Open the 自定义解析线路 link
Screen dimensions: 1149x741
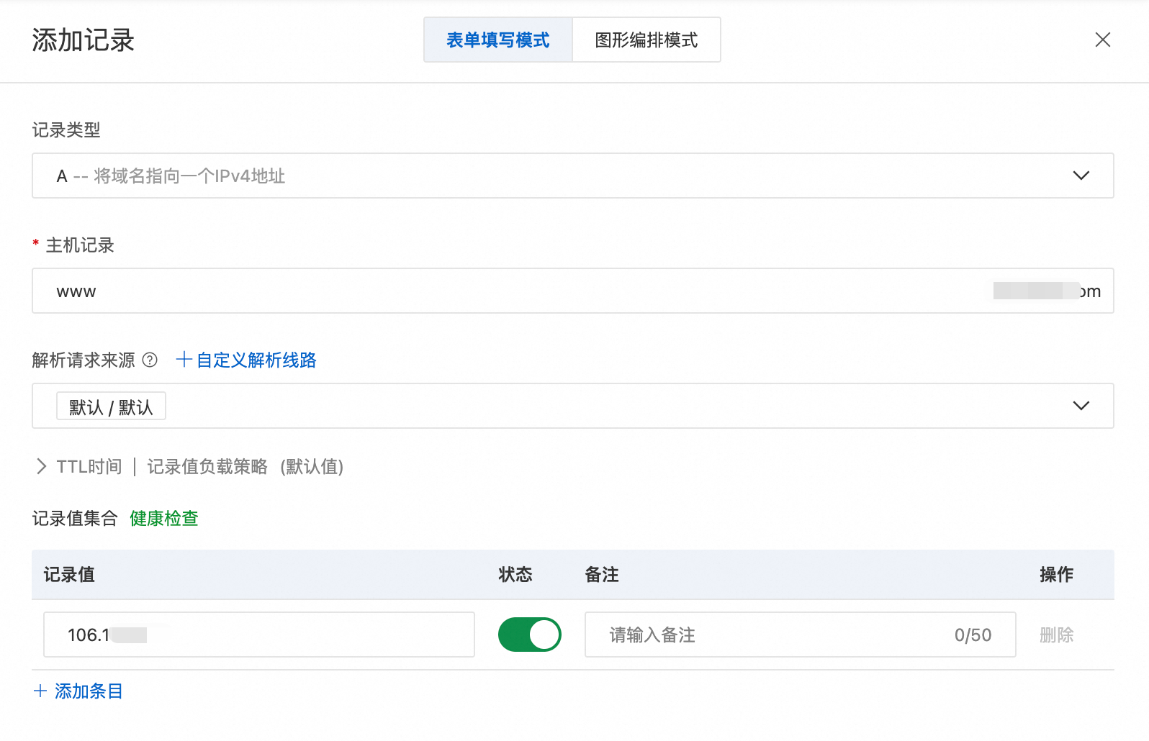pos(256,360)
